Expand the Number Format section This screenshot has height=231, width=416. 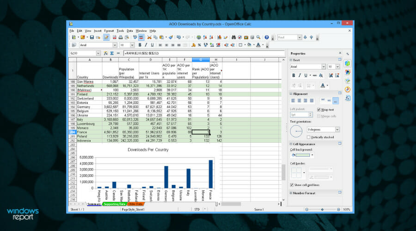coord(291,193)
